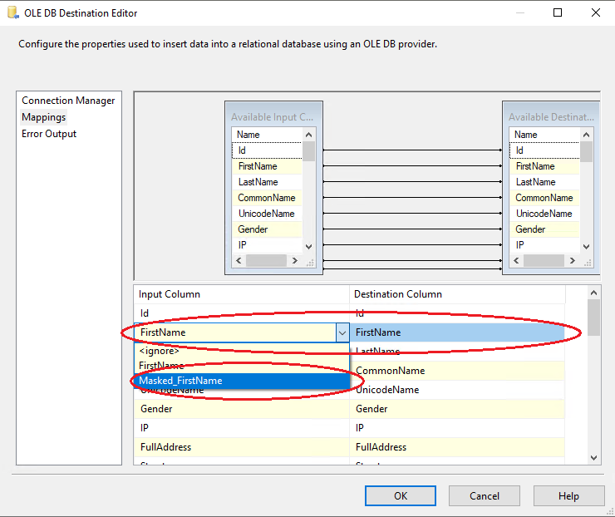This screenshot has width=615, height=517.
Task: Click the mapping grid's scroll down arrow
Action: (x=593, y=457)
